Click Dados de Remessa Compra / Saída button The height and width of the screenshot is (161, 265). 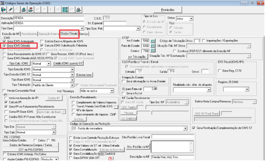click(x=30, y=145)
